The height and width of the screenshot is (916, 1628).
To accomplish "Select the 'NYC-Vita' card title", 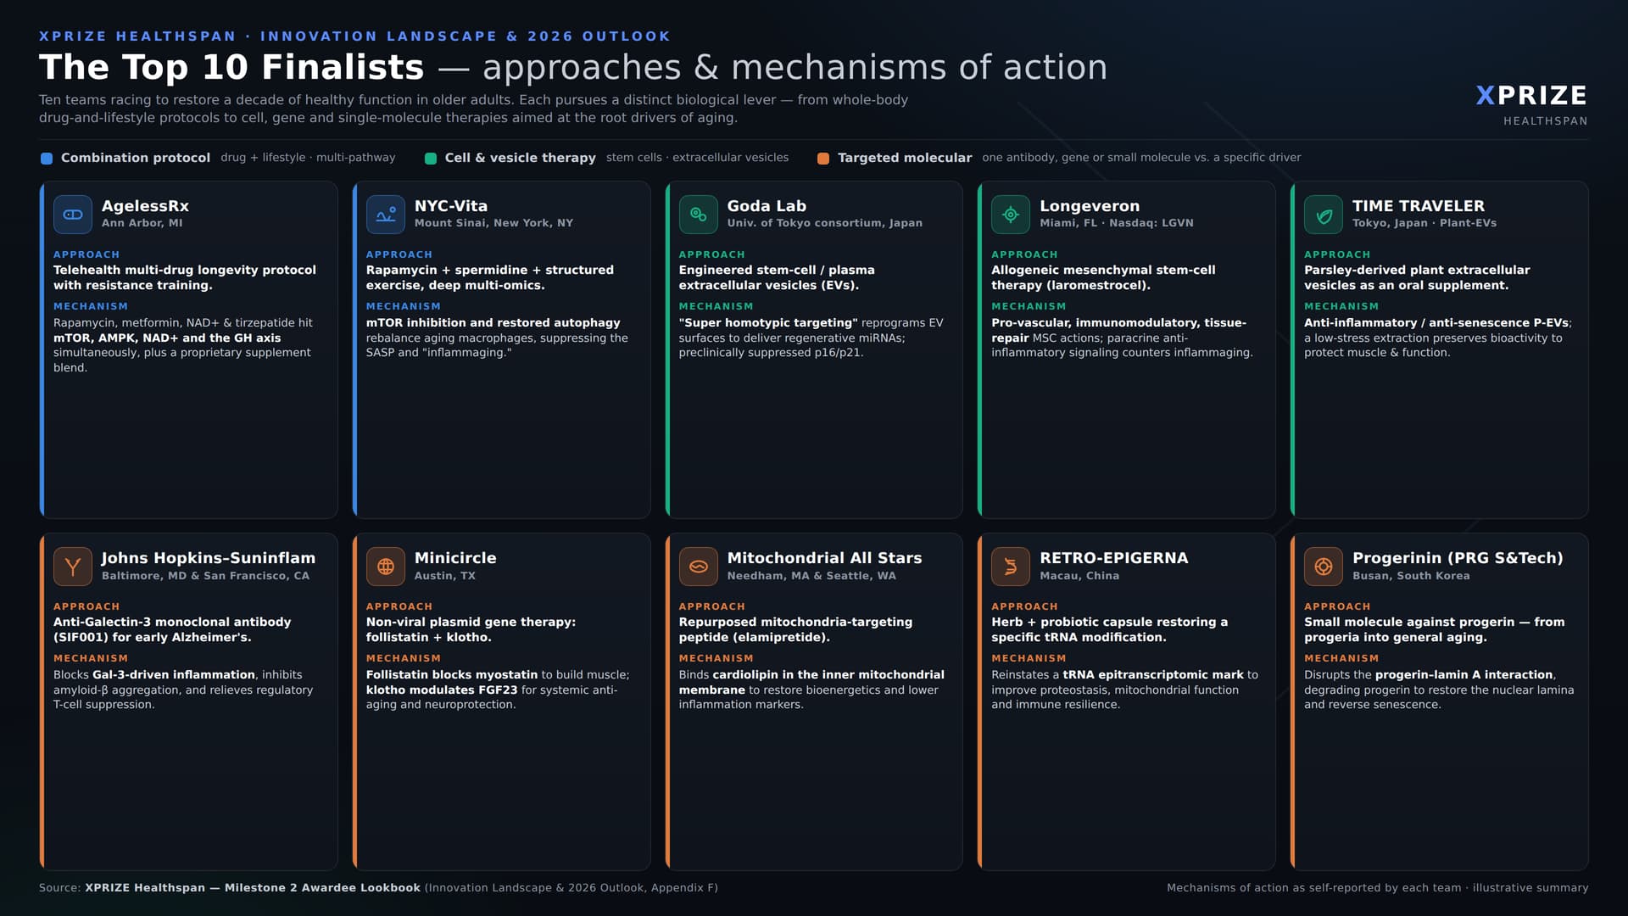I will [x=451, y=206].
